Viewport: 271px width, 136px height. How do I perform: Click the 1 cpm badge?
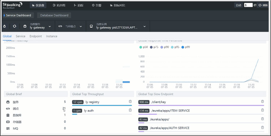point(77,111)
